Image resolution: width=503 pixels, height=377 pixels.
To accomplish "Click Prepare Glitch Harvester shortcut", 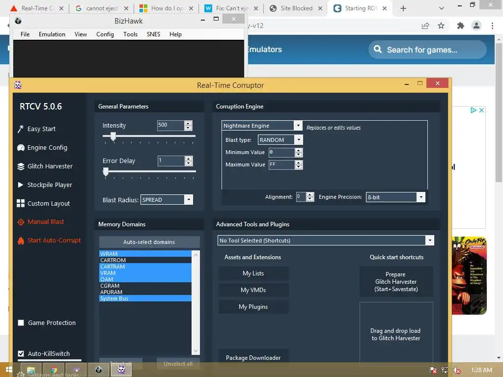I will 396,282.
